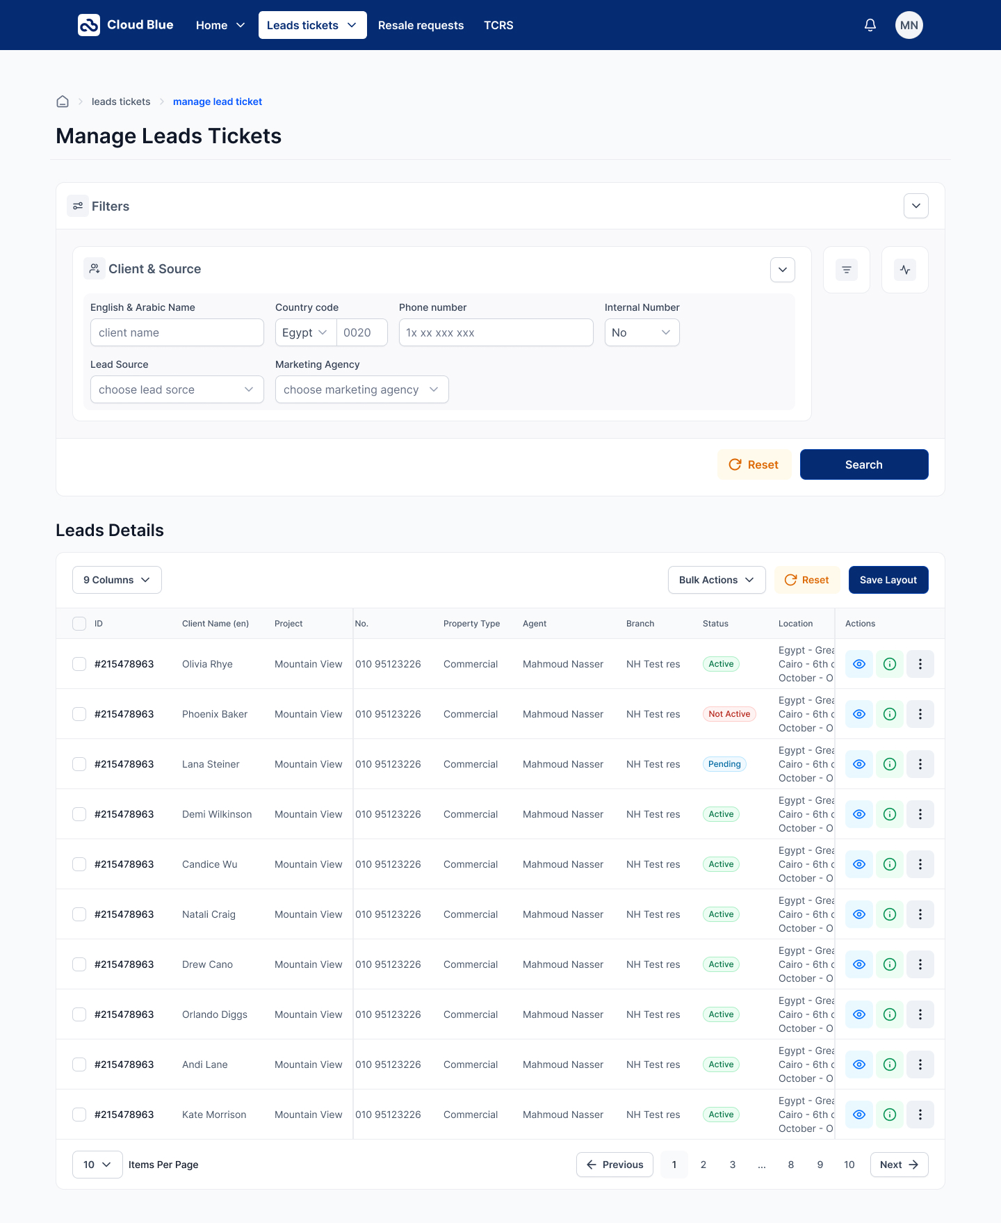Click the Cloud Blue logo icon
This screenshot has height=1223, width=1001.
(x=89, y=25)
